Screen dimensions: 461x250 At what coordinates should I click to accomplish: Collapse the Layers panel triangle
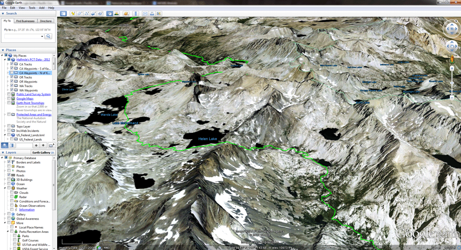[3, 153]
